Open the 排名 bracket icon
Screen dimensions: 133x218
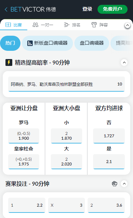click(x=66, y=25)
